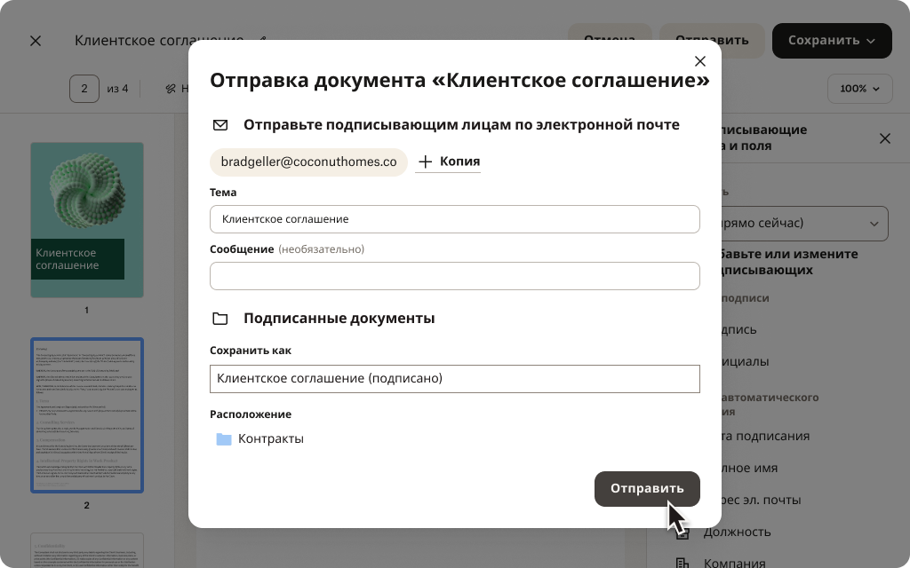The height and width of the screenshot is (568, 910).
Task: Click the page number box showing 2
Action: [84, 89]
